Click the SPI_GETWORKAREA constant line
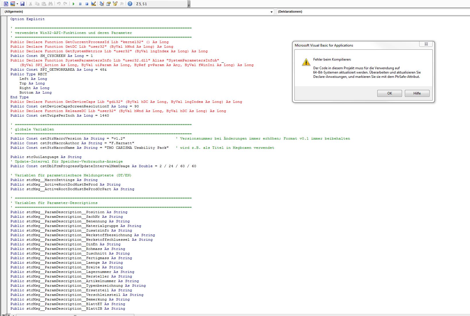Viewport: 470px width, 316px height. [x=59, y=70]
